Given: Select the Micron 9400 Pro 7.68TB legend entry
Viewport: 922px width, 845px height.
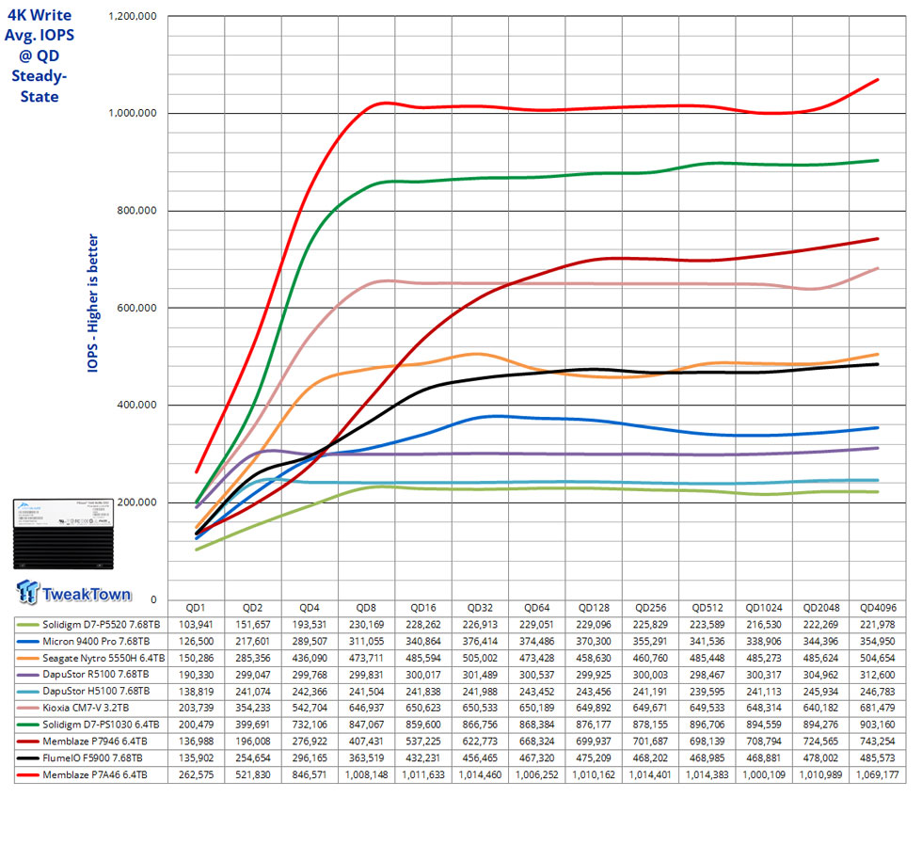Looking at the screenshot, I should (x=91, y=642).
